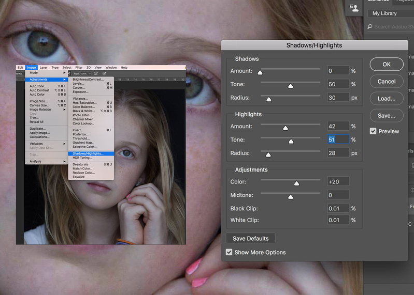
Task: Open the Image menu
Action: (31, 67)
